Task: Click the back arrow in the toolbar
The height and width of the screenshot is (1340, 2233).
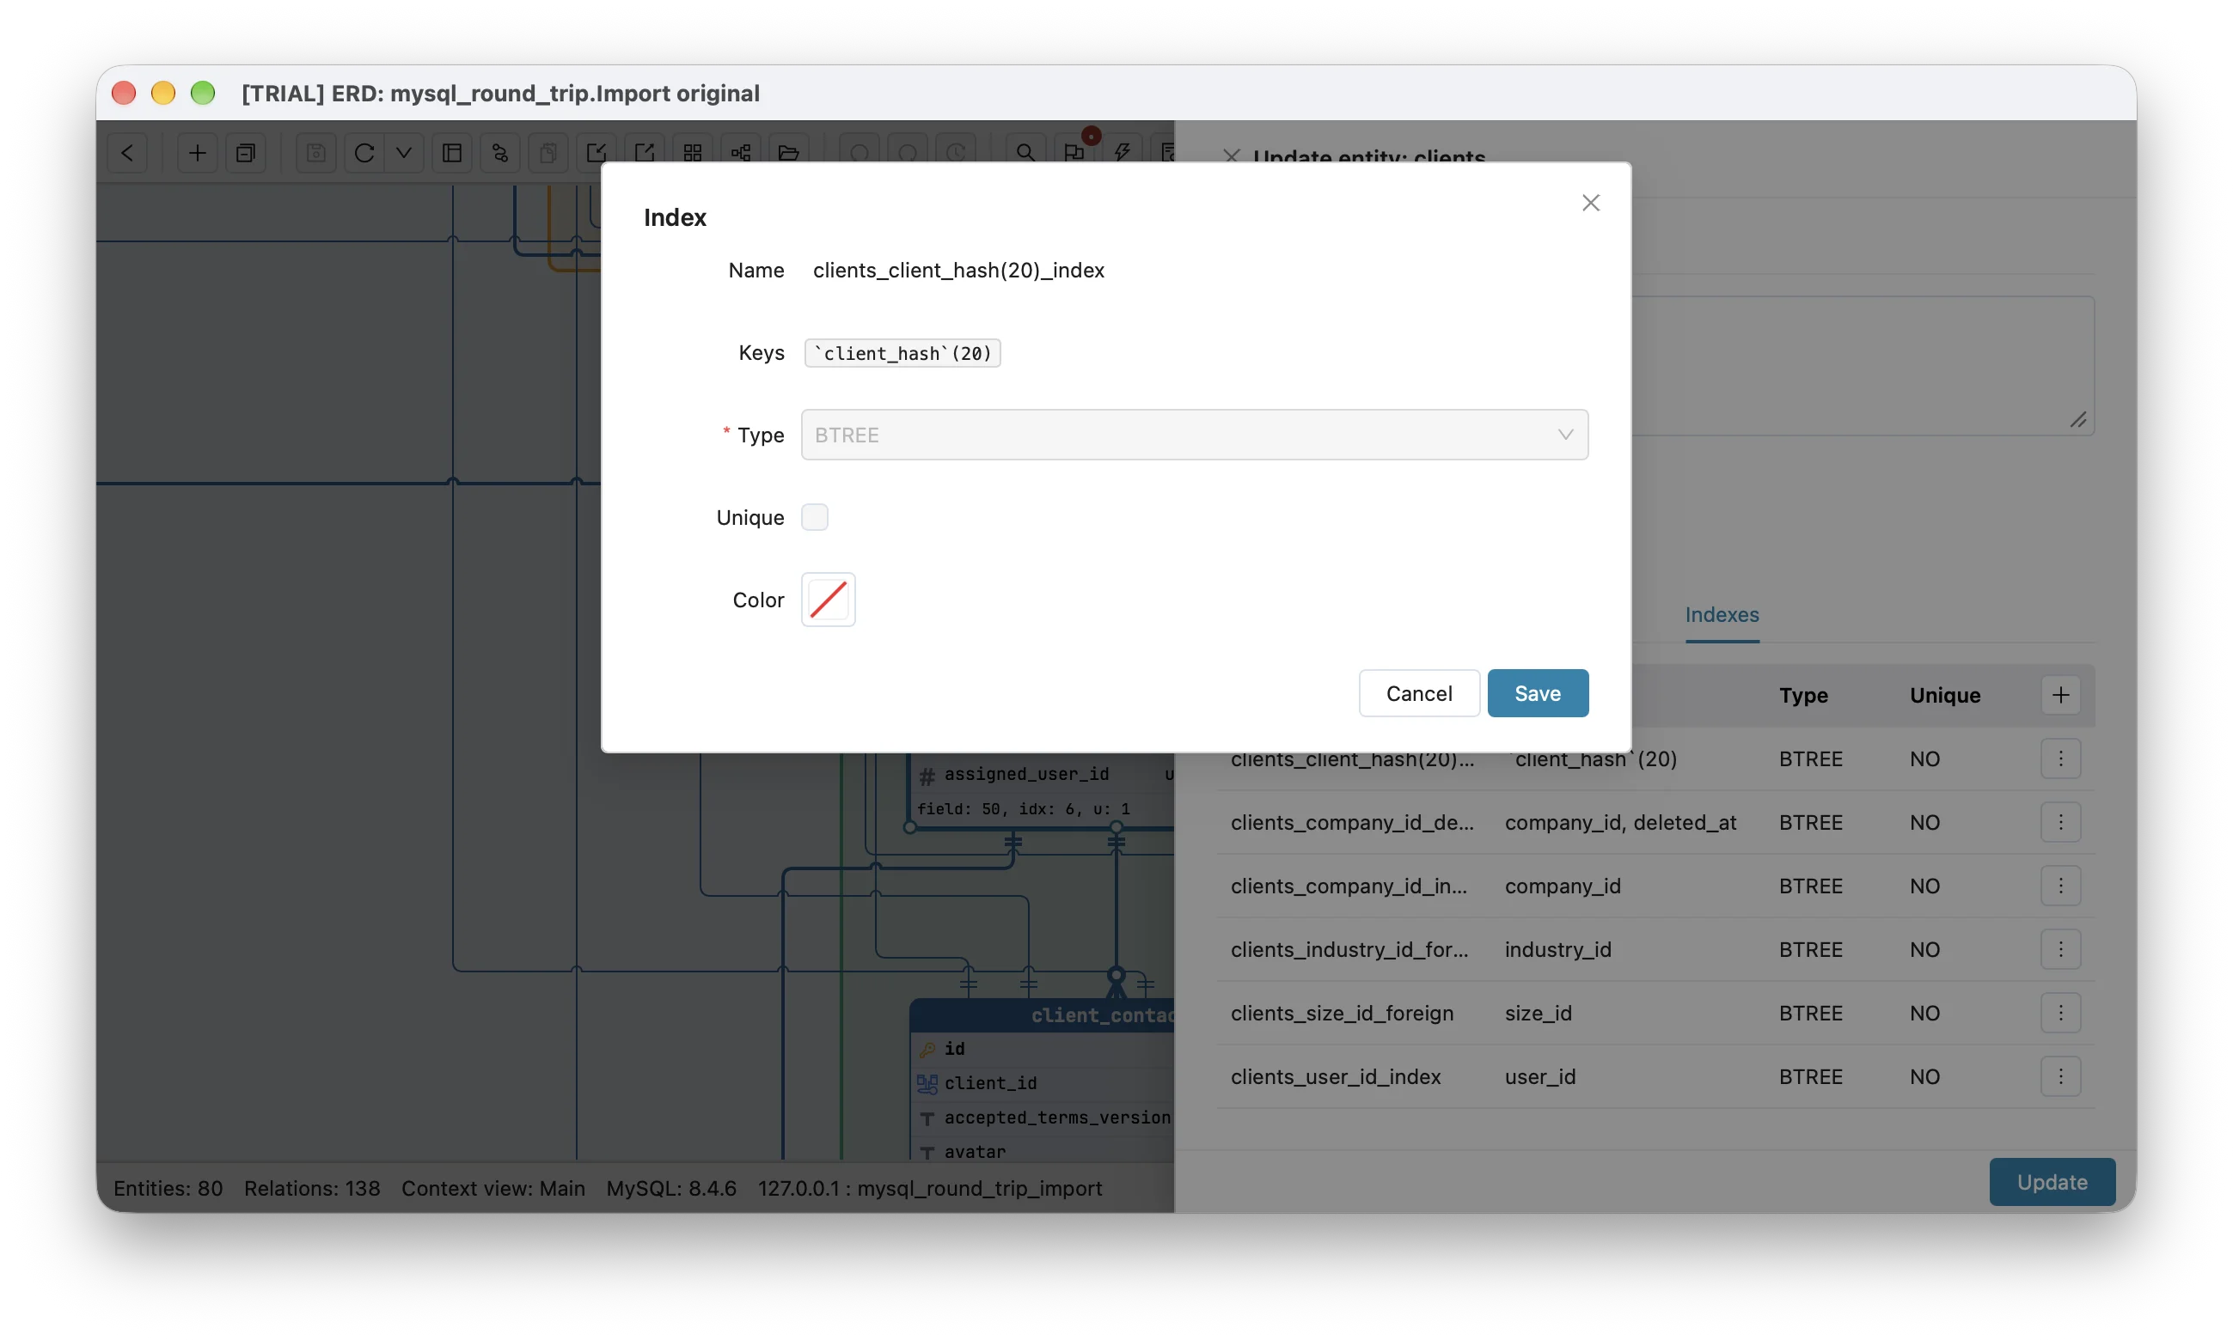Action: pyautogui.click(x=127, y=153)
